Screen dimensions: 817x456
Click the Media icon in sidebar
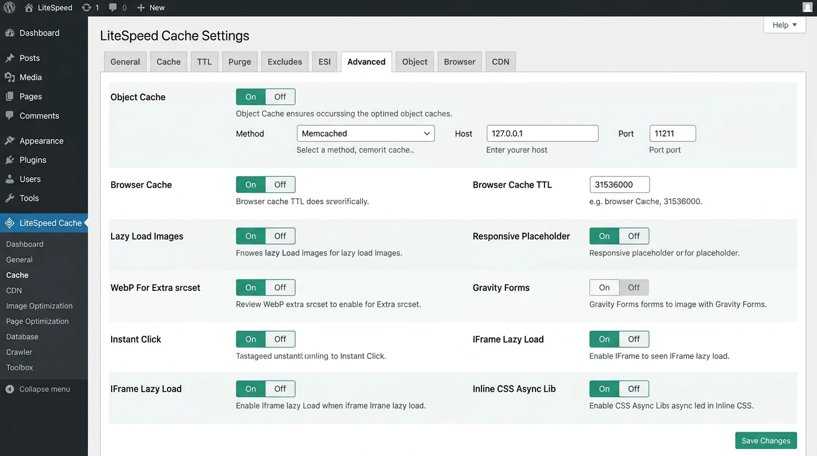click(9, 77)
